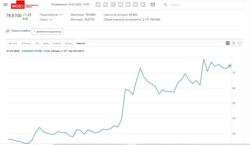This screenshot has height=145, width=250.
Task: Open the VK social link
Action: click(x=106, y=5)
